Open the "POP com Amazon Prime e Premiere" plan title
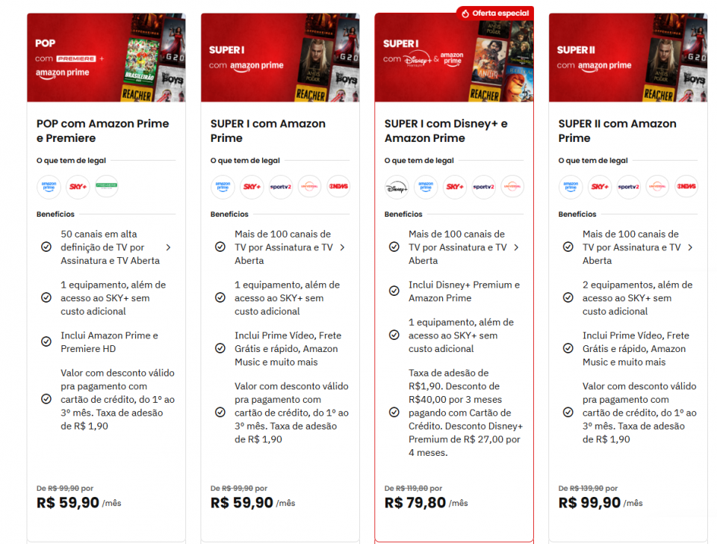This screenshot has height=544, width=717. (103, 131)
